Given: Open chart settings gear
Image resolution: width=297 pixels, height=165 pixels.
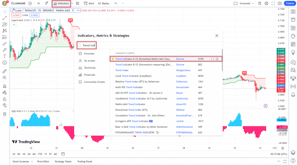Looking at the screenshot, I should coord(266,3).
